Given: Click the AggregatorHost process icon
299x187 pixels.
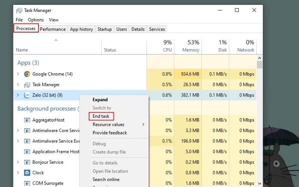Looking at the screenshot, I should [x=27, y=120].
